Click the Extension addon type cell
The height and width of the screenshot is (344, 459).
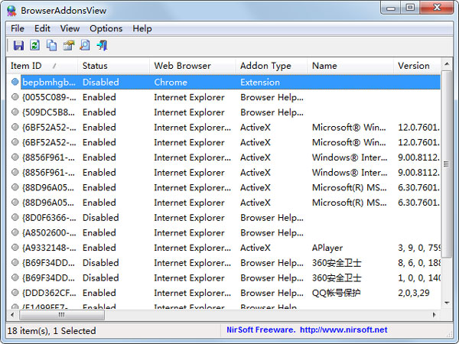(x=260, y=83)
